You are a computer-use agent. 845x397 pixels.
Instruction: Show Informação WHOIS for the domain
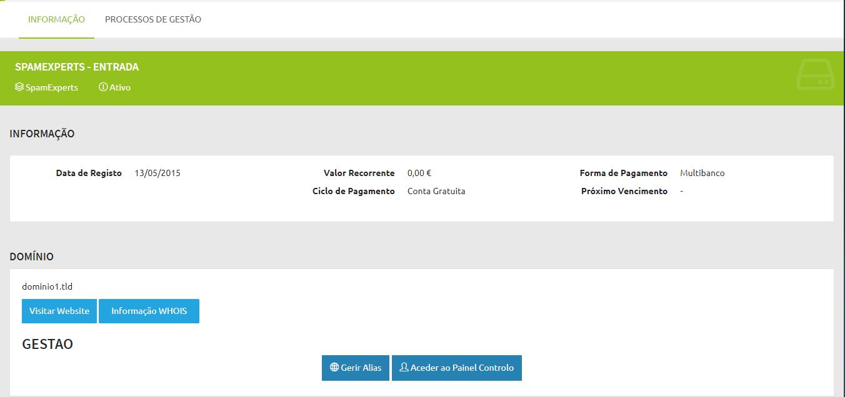[149, 311]
